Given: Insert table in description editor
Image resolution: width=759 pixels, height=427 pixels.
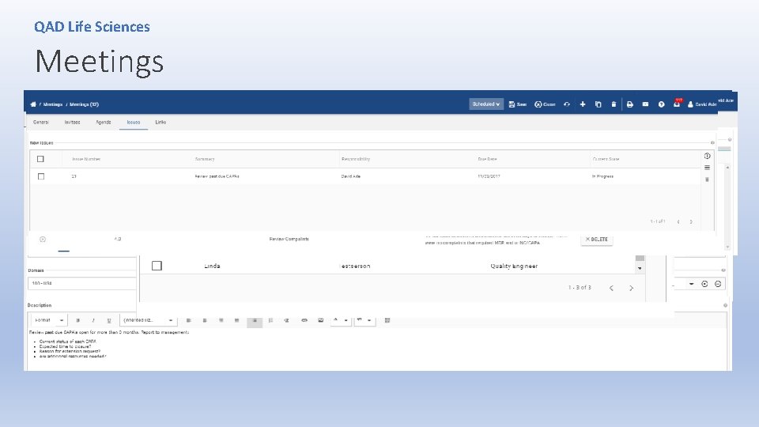Looking at the screenshot, I should (x=387, y=320).
